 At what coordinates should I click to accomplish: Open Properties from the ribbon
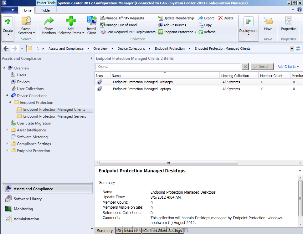289,24
